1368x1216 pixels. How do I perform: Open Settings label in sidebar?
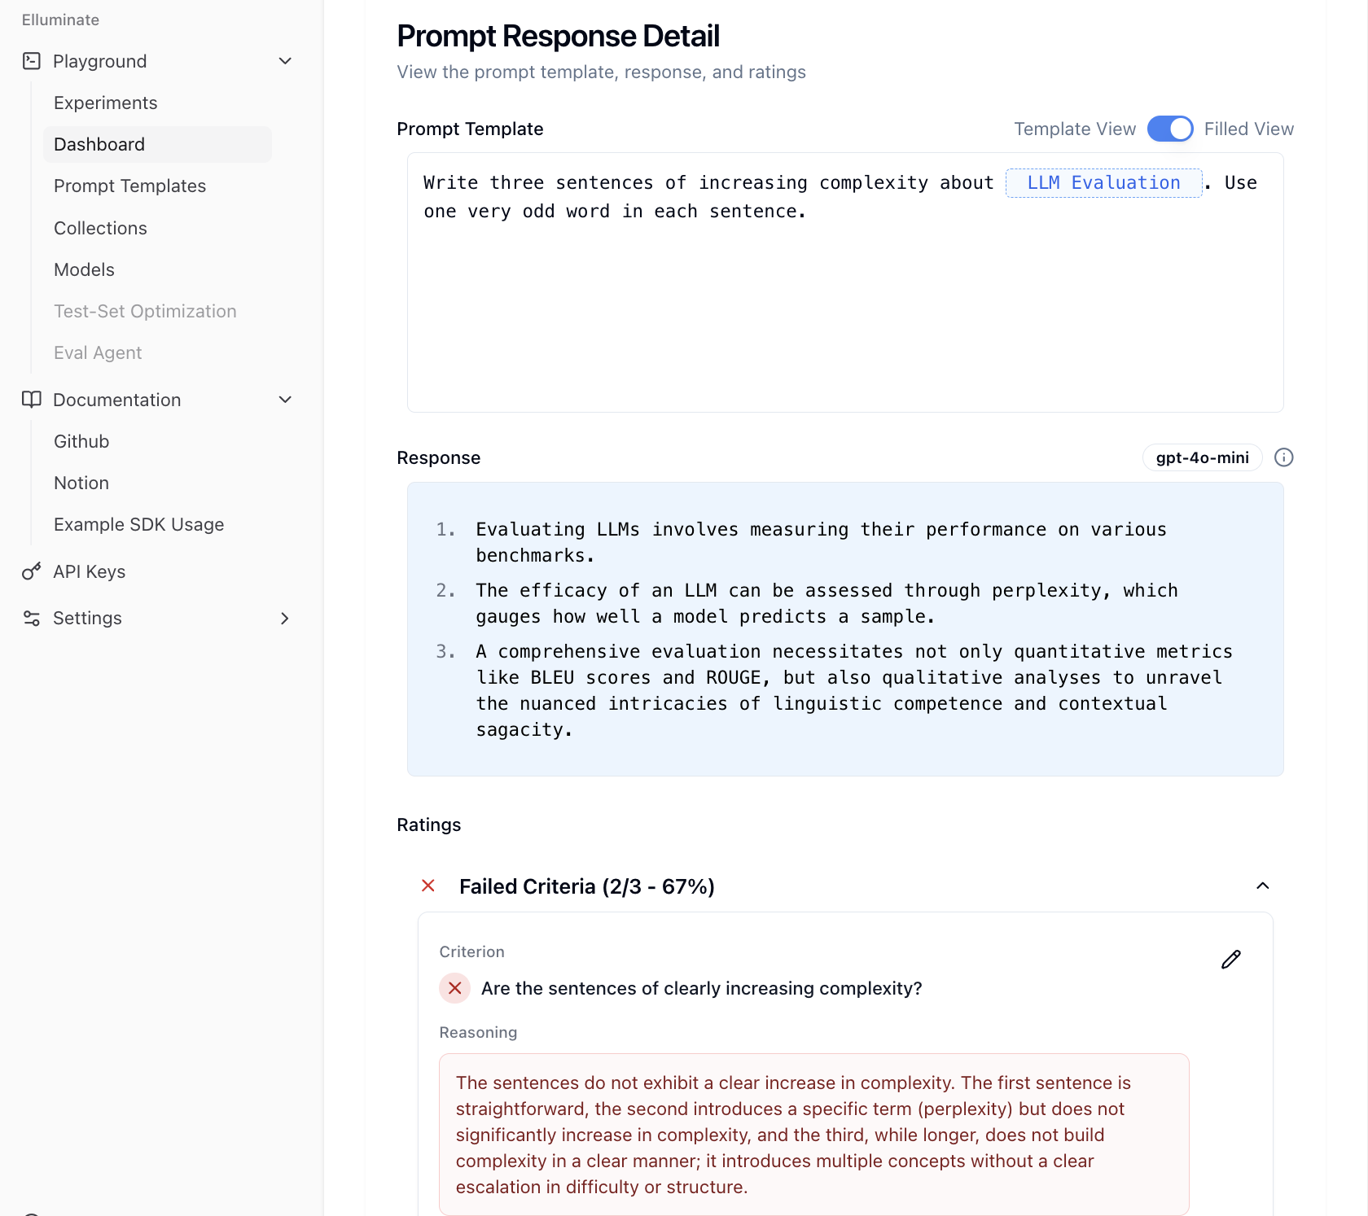click(x=87, y=619)
